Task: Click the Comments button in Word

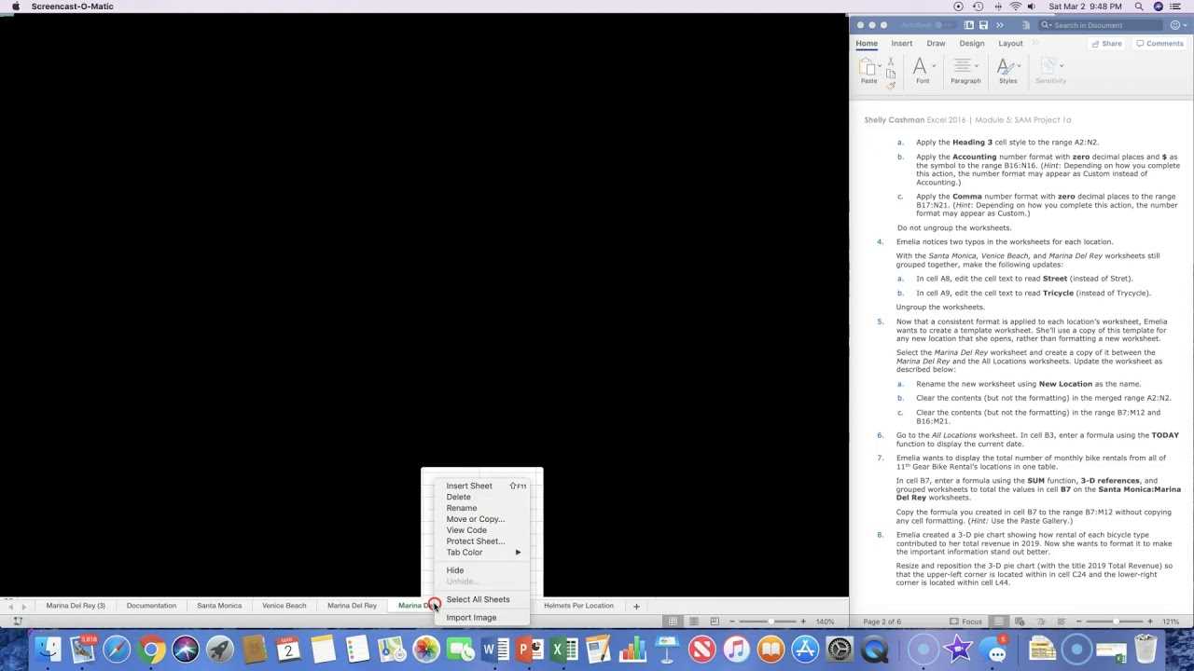Action: [x=1159, y=44]
